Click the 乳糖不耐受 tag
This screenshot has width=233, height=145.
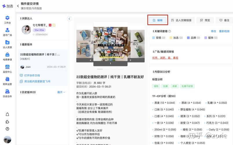[x=187, y=86]
